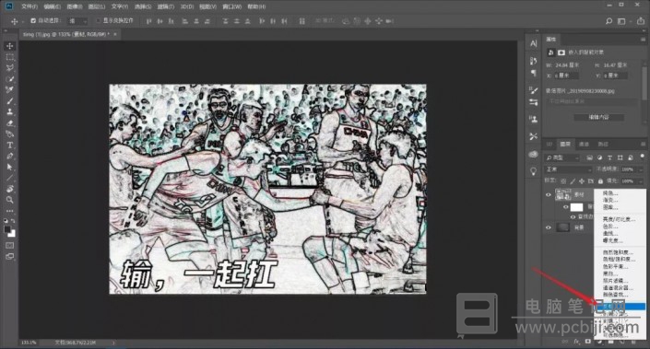This screenshot has width=650, height=349.
Task: Open the blend mode 正常 dropdown
Action: tap(568, 169)
